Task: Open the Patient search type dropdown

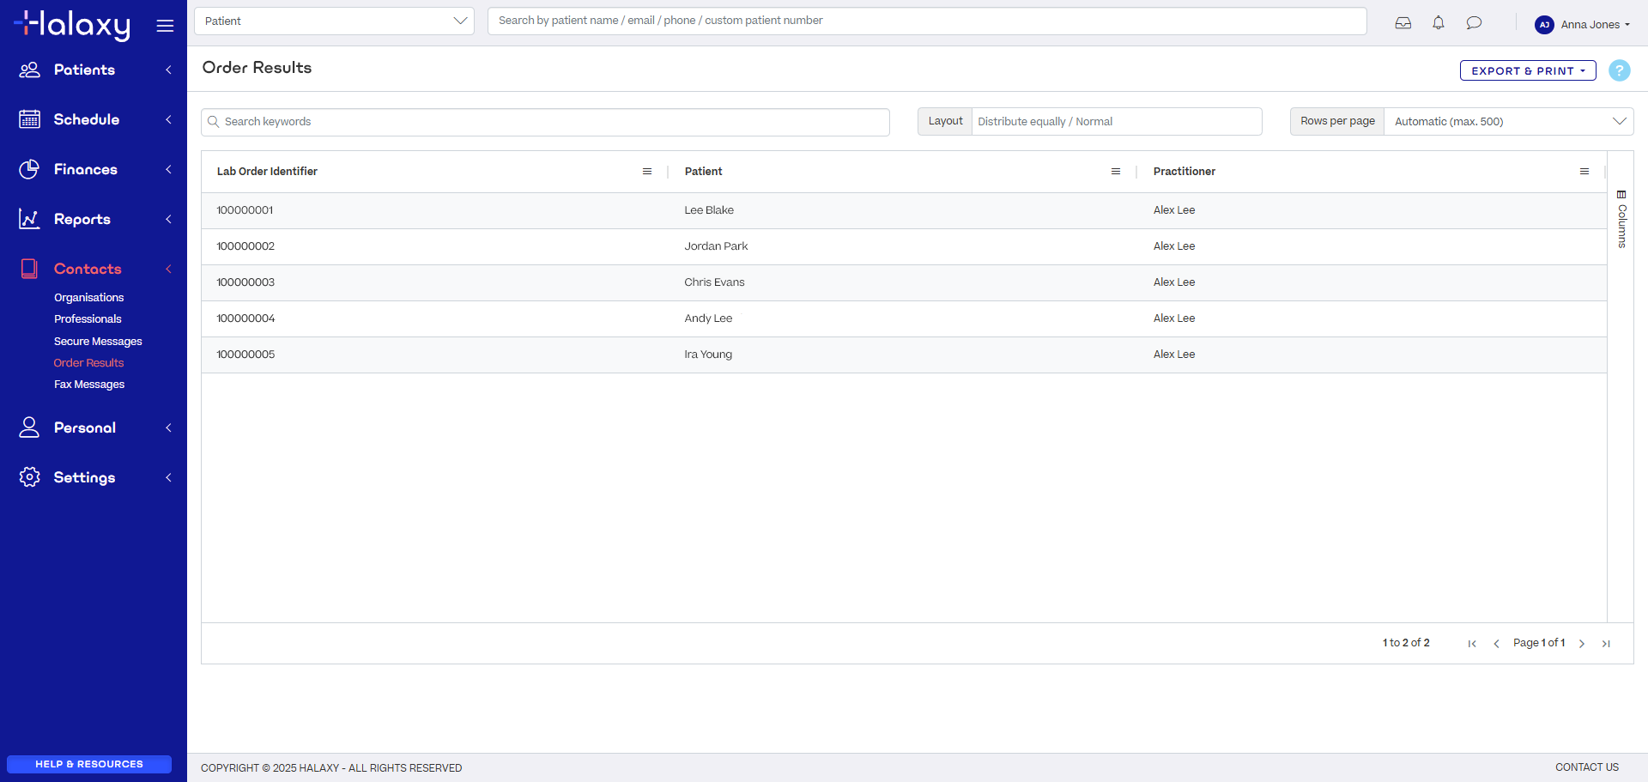Action: 334,21
